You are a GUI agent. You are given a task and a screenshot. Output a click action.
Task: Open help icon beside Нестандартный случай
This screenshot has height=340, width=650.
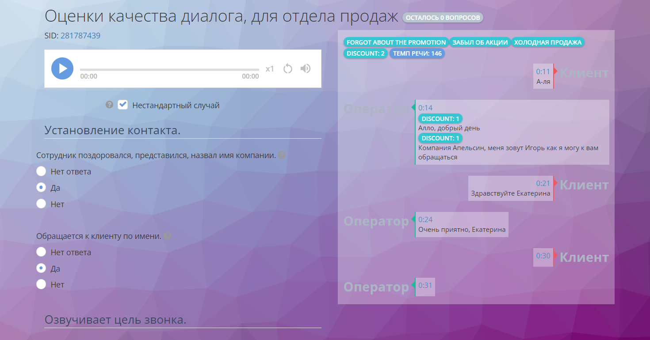[x=110, y=105]
